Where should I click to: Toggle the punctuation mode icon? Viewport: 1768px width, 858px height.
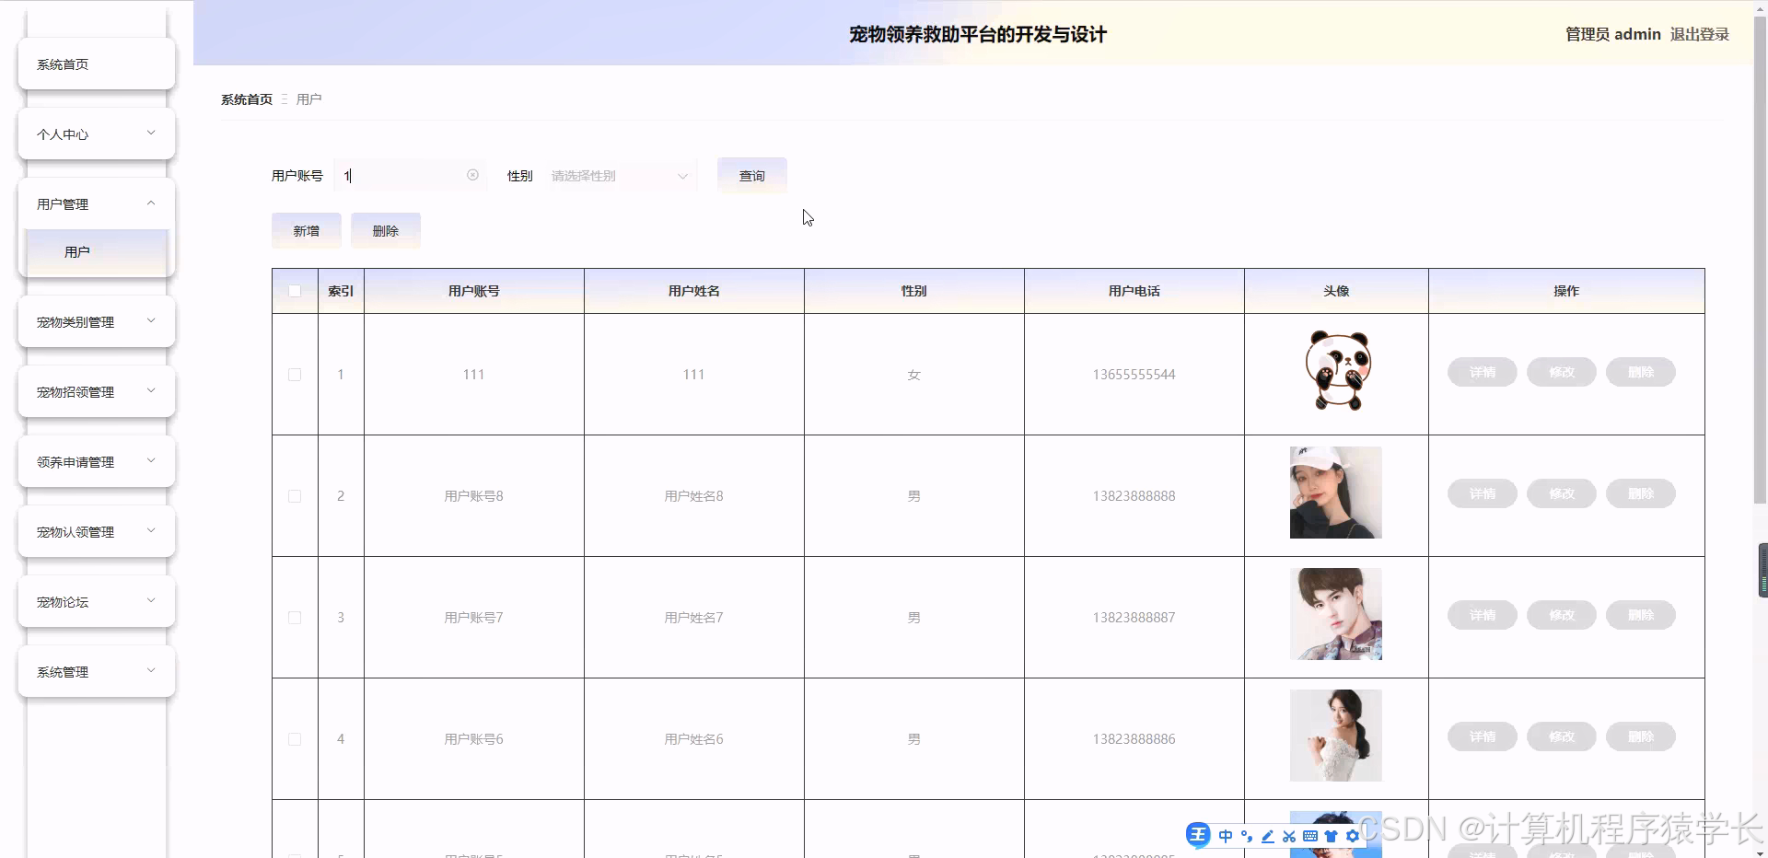pos(1246,836)
